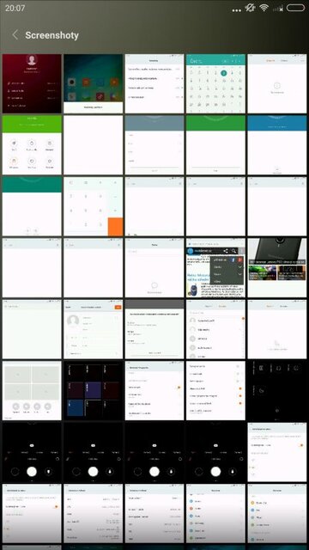
Task: Open the contacts list thumbnail with round avatars
Action: (x=215, y=329)
